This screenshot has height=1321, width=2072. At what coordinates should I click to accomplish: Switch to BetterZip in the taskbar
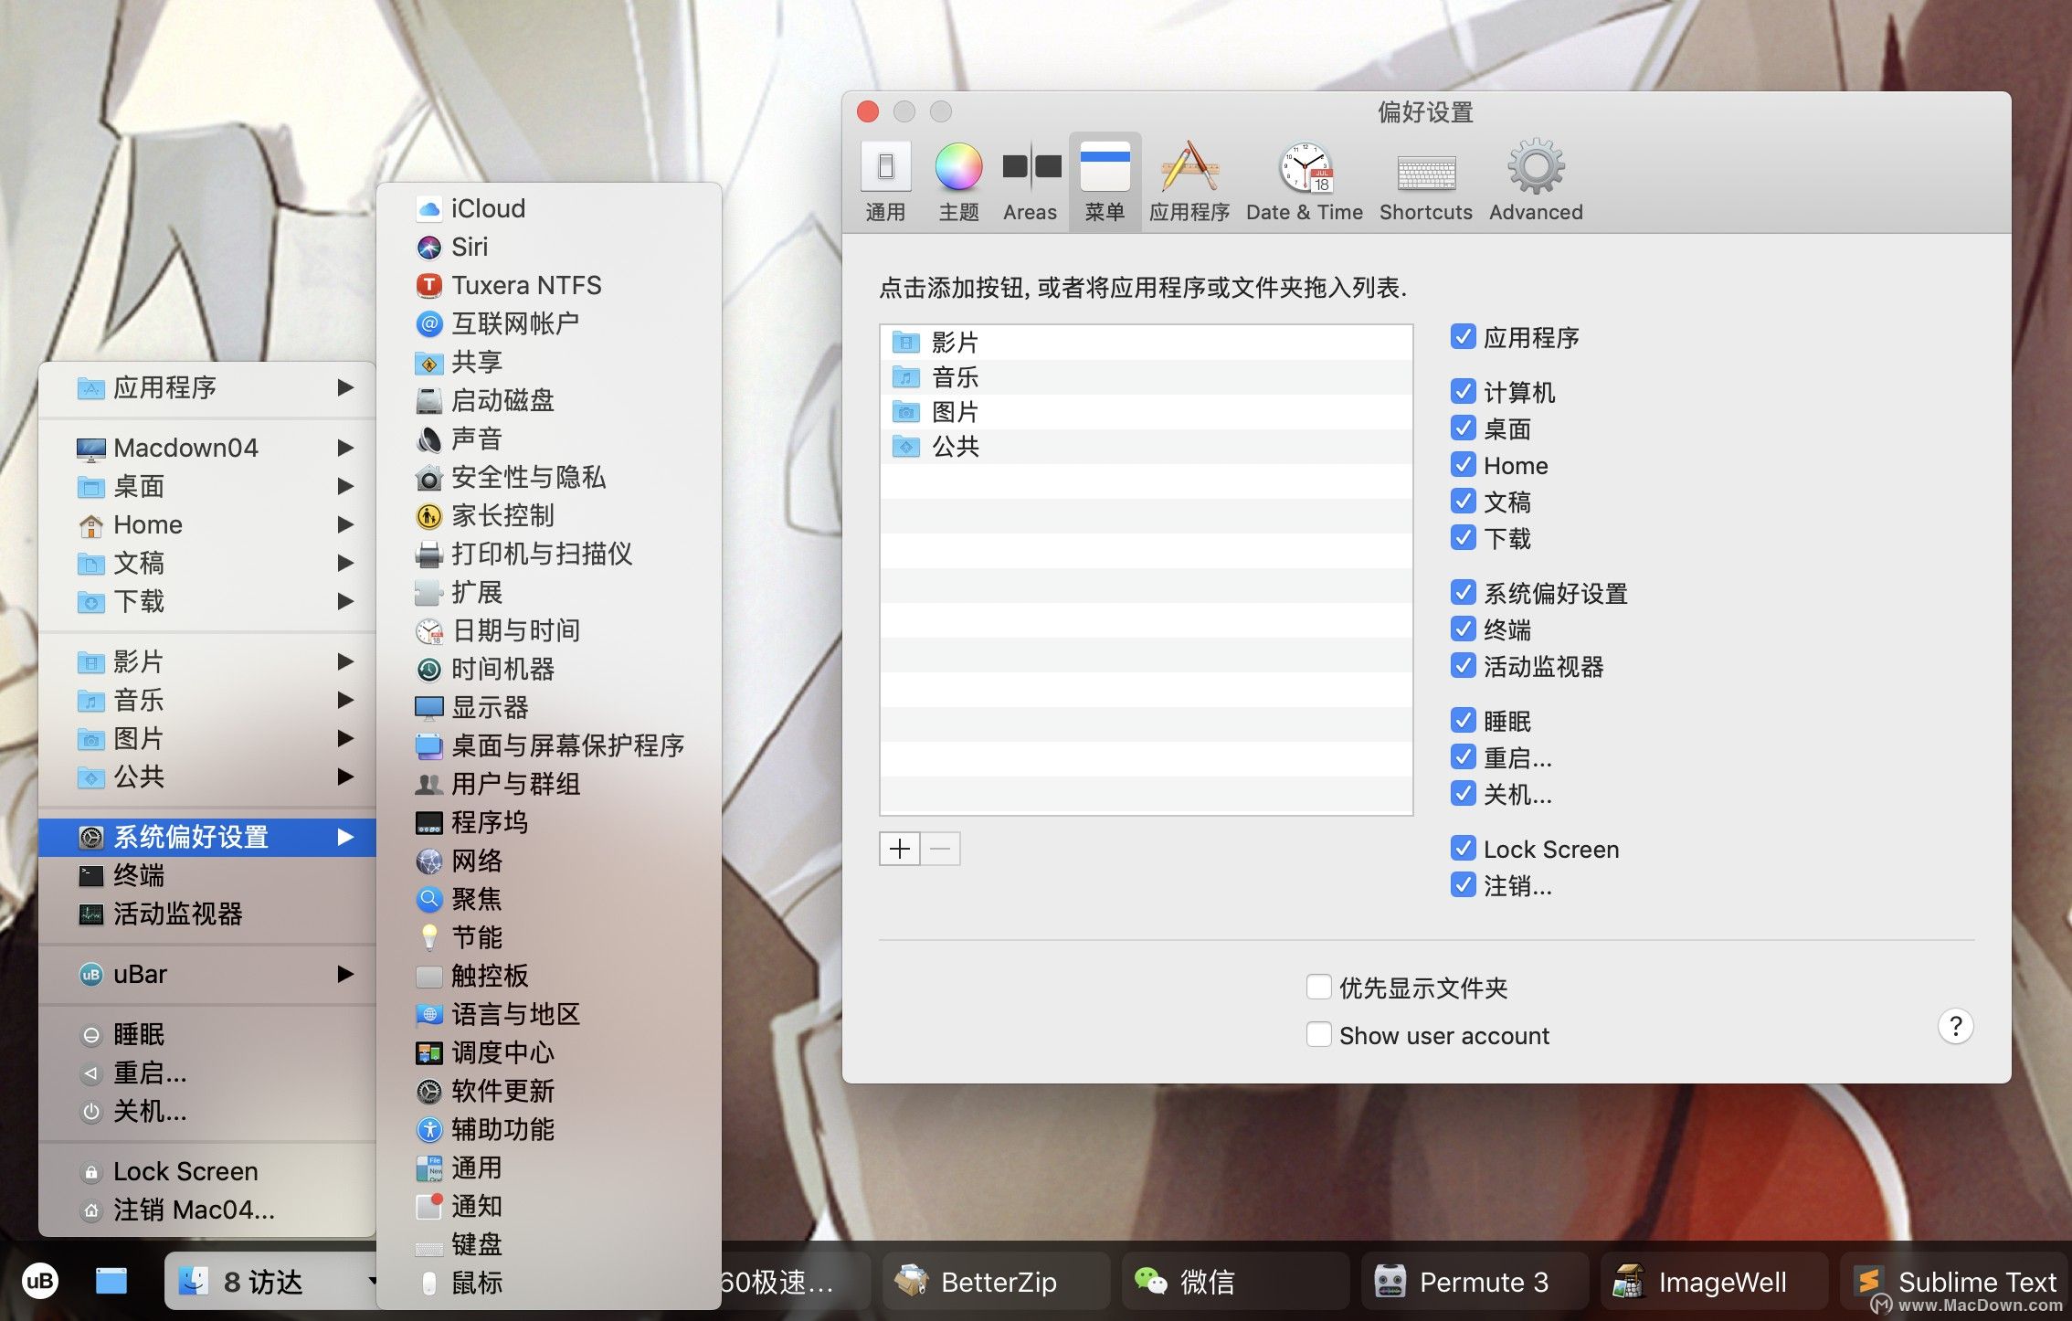click(x=997, y=1282)
